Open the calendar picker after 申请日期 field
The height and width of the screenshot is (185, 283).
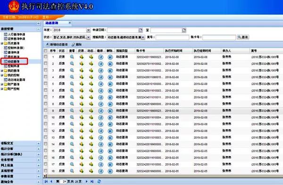coord(141,30)
